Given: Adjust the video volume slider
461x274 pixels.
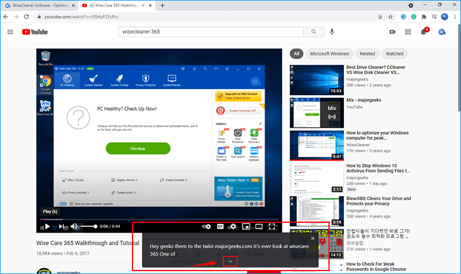Looking at the screenshot, I should [89, 226].
